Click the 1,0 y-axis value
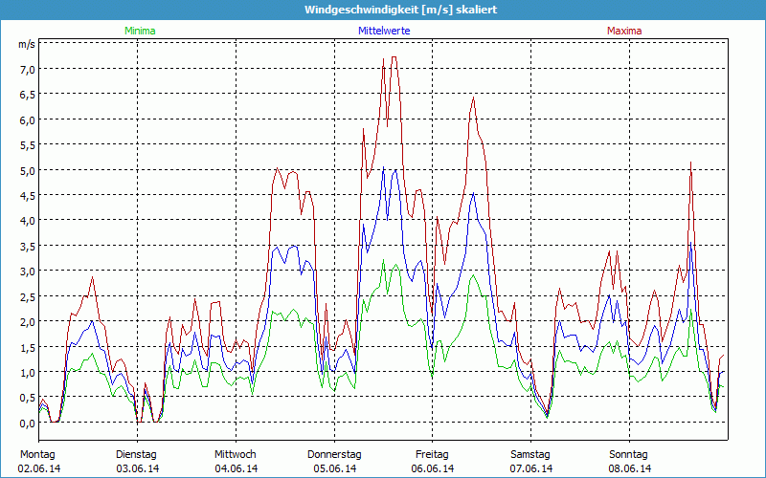The height and width of the screenshot is (478, 766). tap(28, 373)
